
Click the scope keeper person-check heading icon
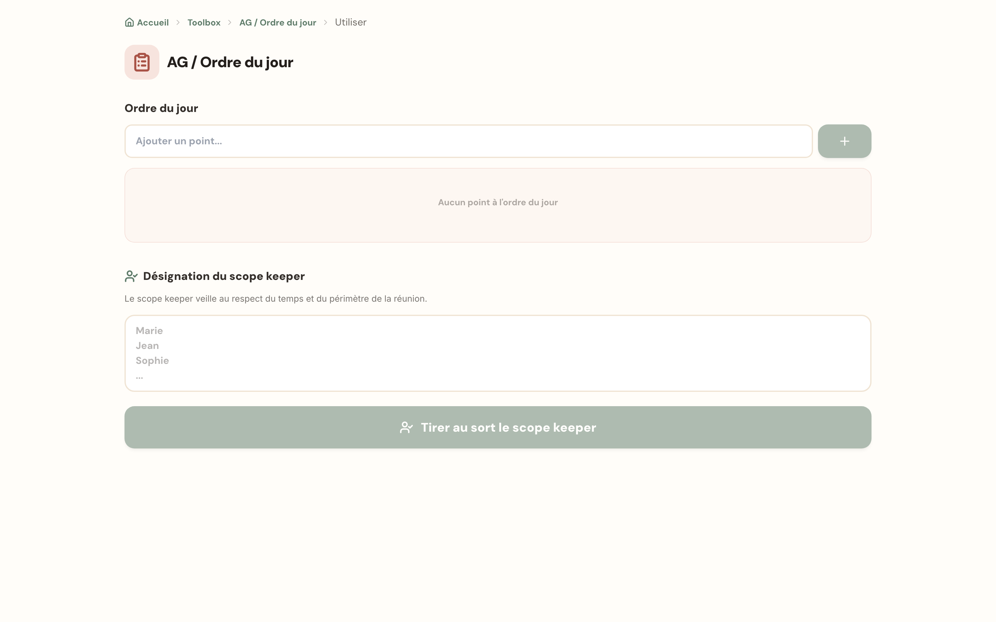(131, 276)
